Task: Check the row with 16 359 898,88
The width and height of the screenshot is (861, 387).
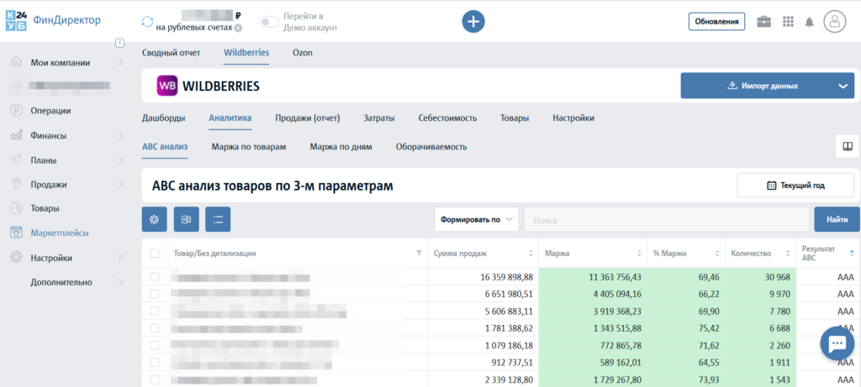Action: coord(155,277)
